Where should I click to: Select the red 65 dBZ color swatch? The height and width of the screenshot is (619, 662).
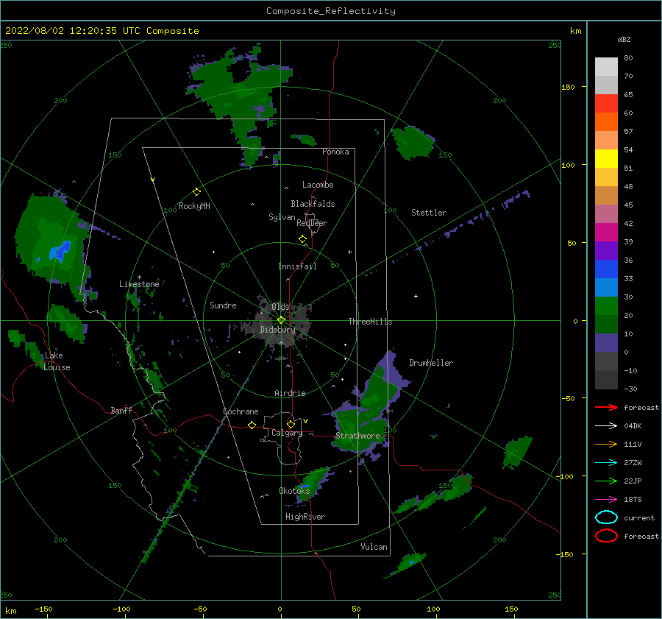tap(606, 103)
